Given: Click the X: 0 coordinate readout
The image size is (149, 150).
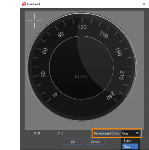Looking at the screenshot, I should click(37, 133).
